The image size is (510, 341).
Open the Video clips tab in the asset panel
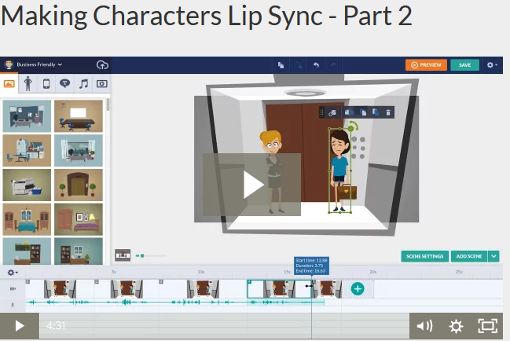click(102, 84)
